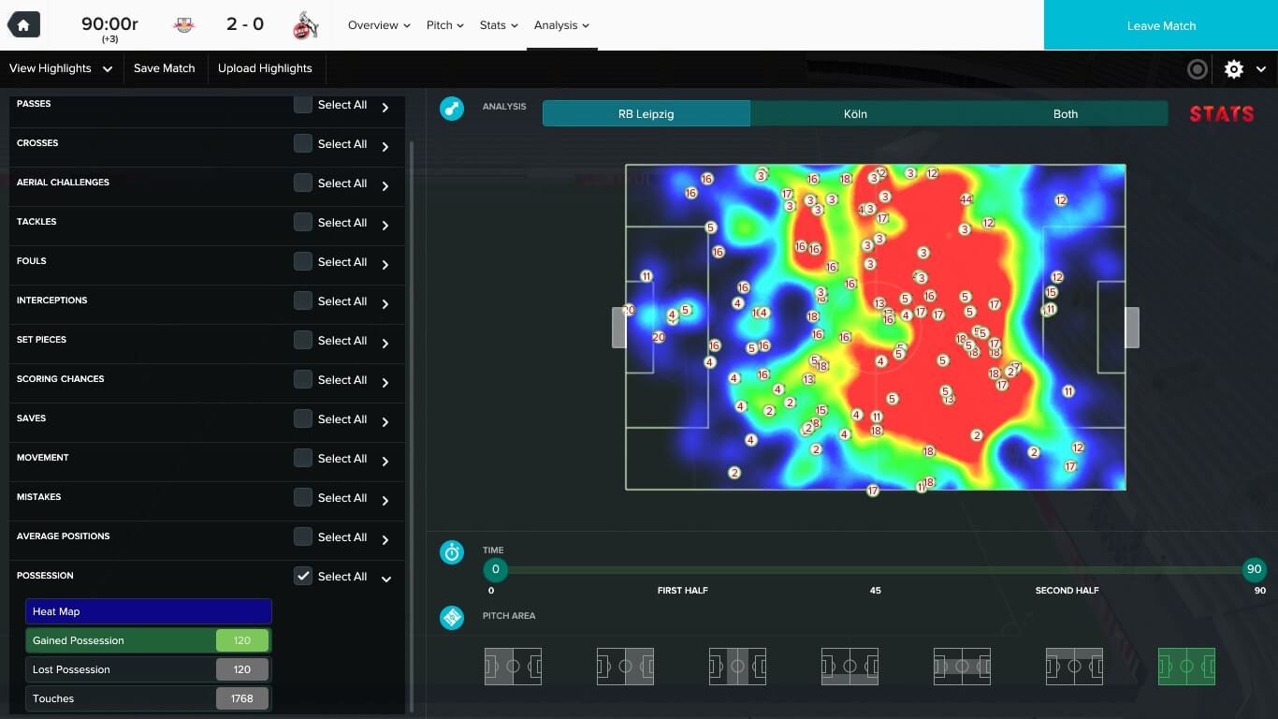1278x719 pixels.
Task: Open the View Highlights dropdown
Action: coord(61,68)
